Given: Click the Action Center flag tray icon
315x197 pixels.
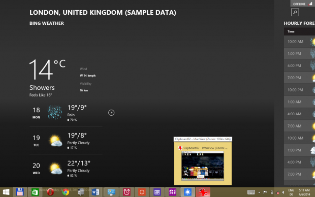Looking at the screenshot, I should 265,192.
